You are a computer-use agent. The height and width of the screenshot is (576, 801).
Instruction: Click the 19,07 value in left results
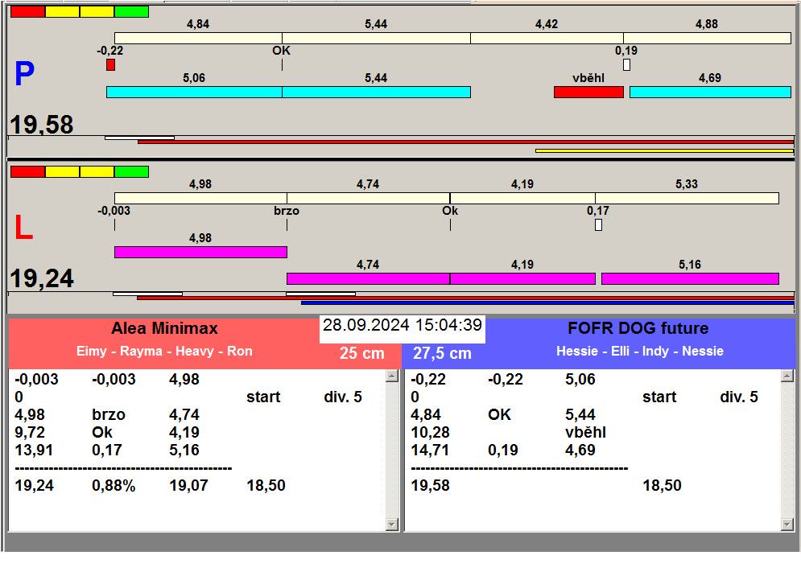[188, 486]
